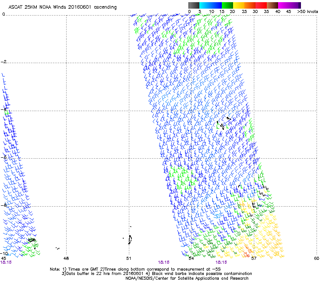Click the legend's "15" knots label

click(222, 12)
